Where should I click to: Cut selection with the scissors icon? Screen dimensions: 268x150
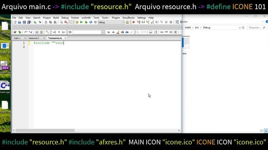(x=46, y=22)
